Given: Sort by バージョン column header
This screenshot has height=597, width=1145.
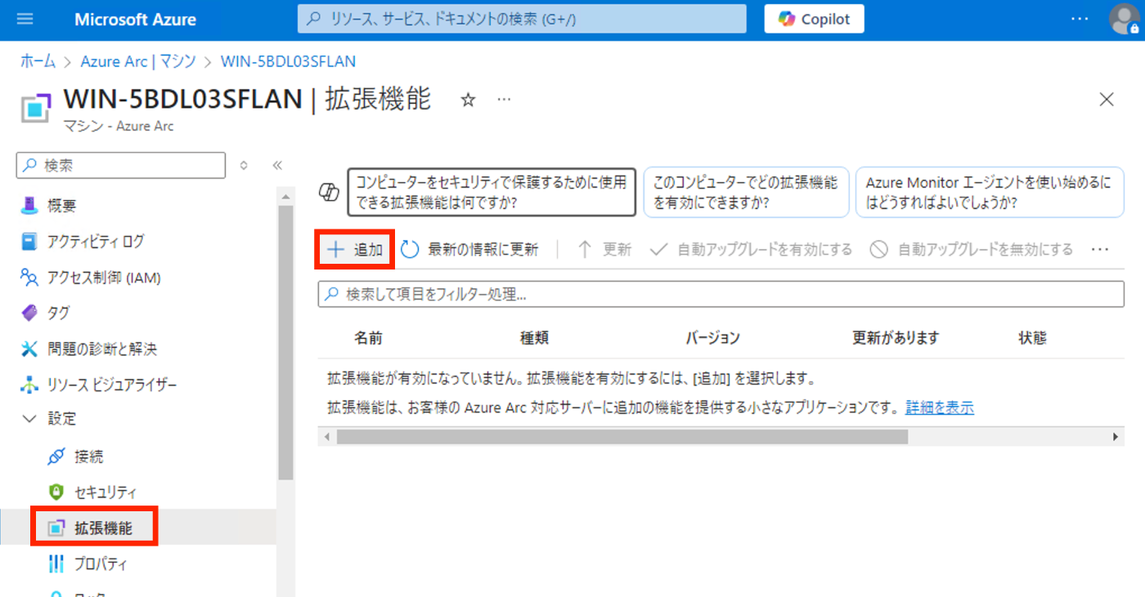Looking at the screenshot, I should 712,338.
